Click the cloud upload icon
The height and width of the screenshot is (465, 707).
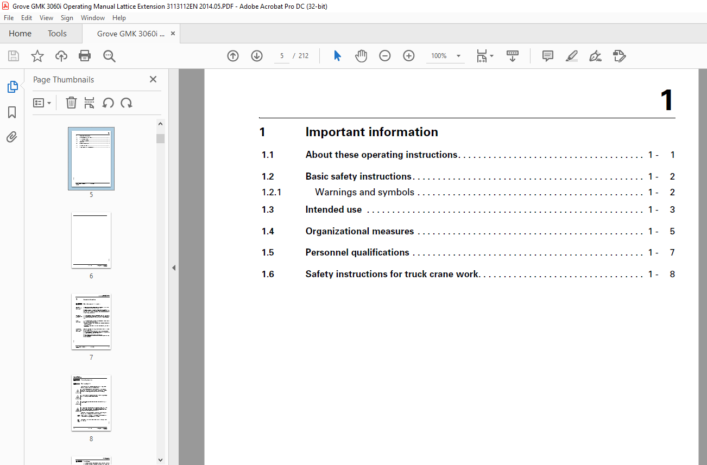click(61, 56)
